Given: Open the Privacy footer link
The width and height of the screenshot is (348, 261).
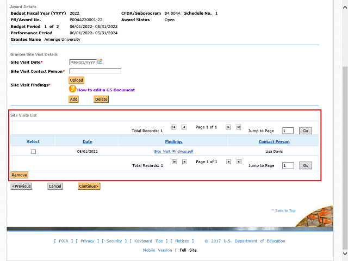Looking at the screenshot, I should tap(87, 241).
